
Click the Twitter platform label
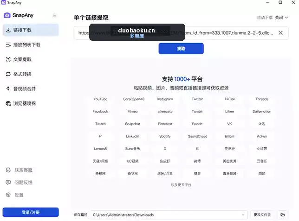coord(197,99)
